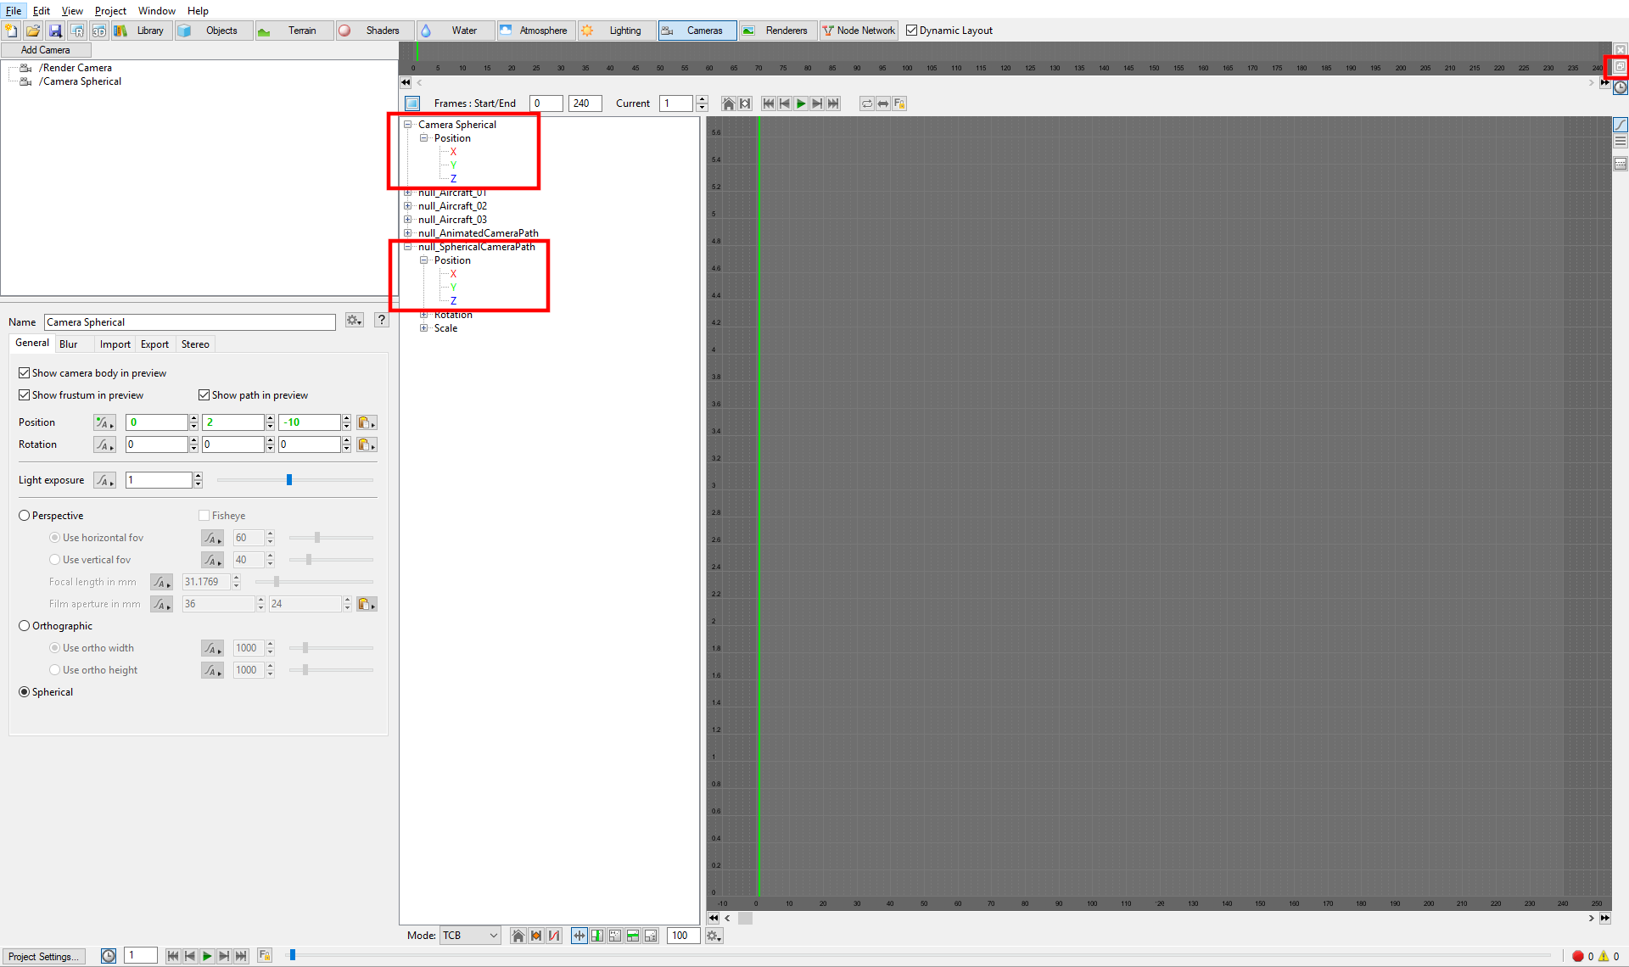1629x967 pixels.
Task: Open the gear menu beside the camera Name
Action: pos(355,321)
